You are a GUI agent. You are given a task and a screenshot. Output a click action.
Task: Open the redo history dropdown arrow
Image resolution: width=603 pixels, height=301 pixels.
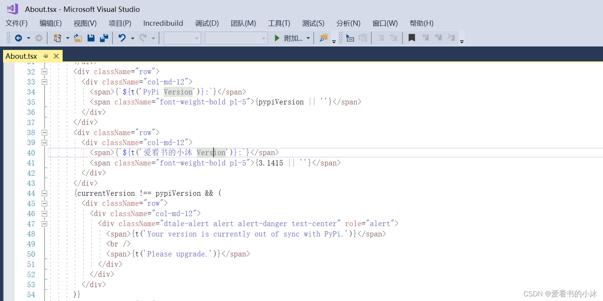(153, 38)
